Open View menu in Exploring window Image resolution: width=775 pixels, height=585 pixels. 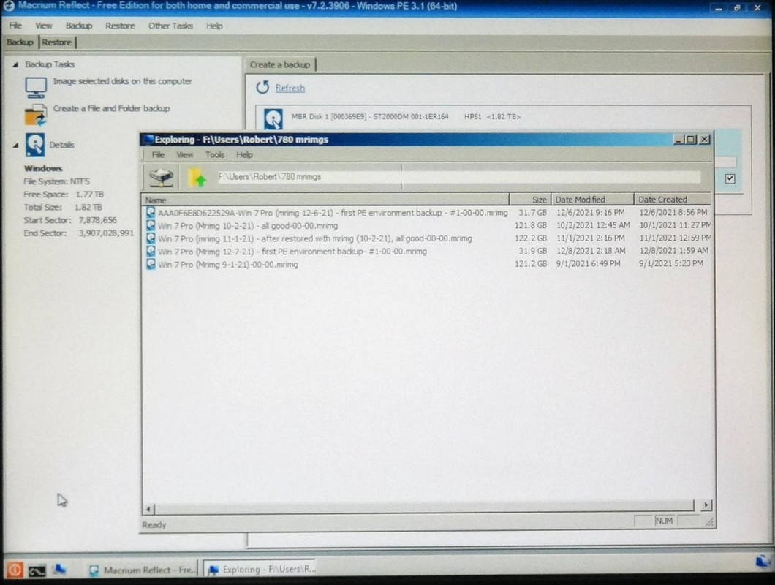click(185, 155)
